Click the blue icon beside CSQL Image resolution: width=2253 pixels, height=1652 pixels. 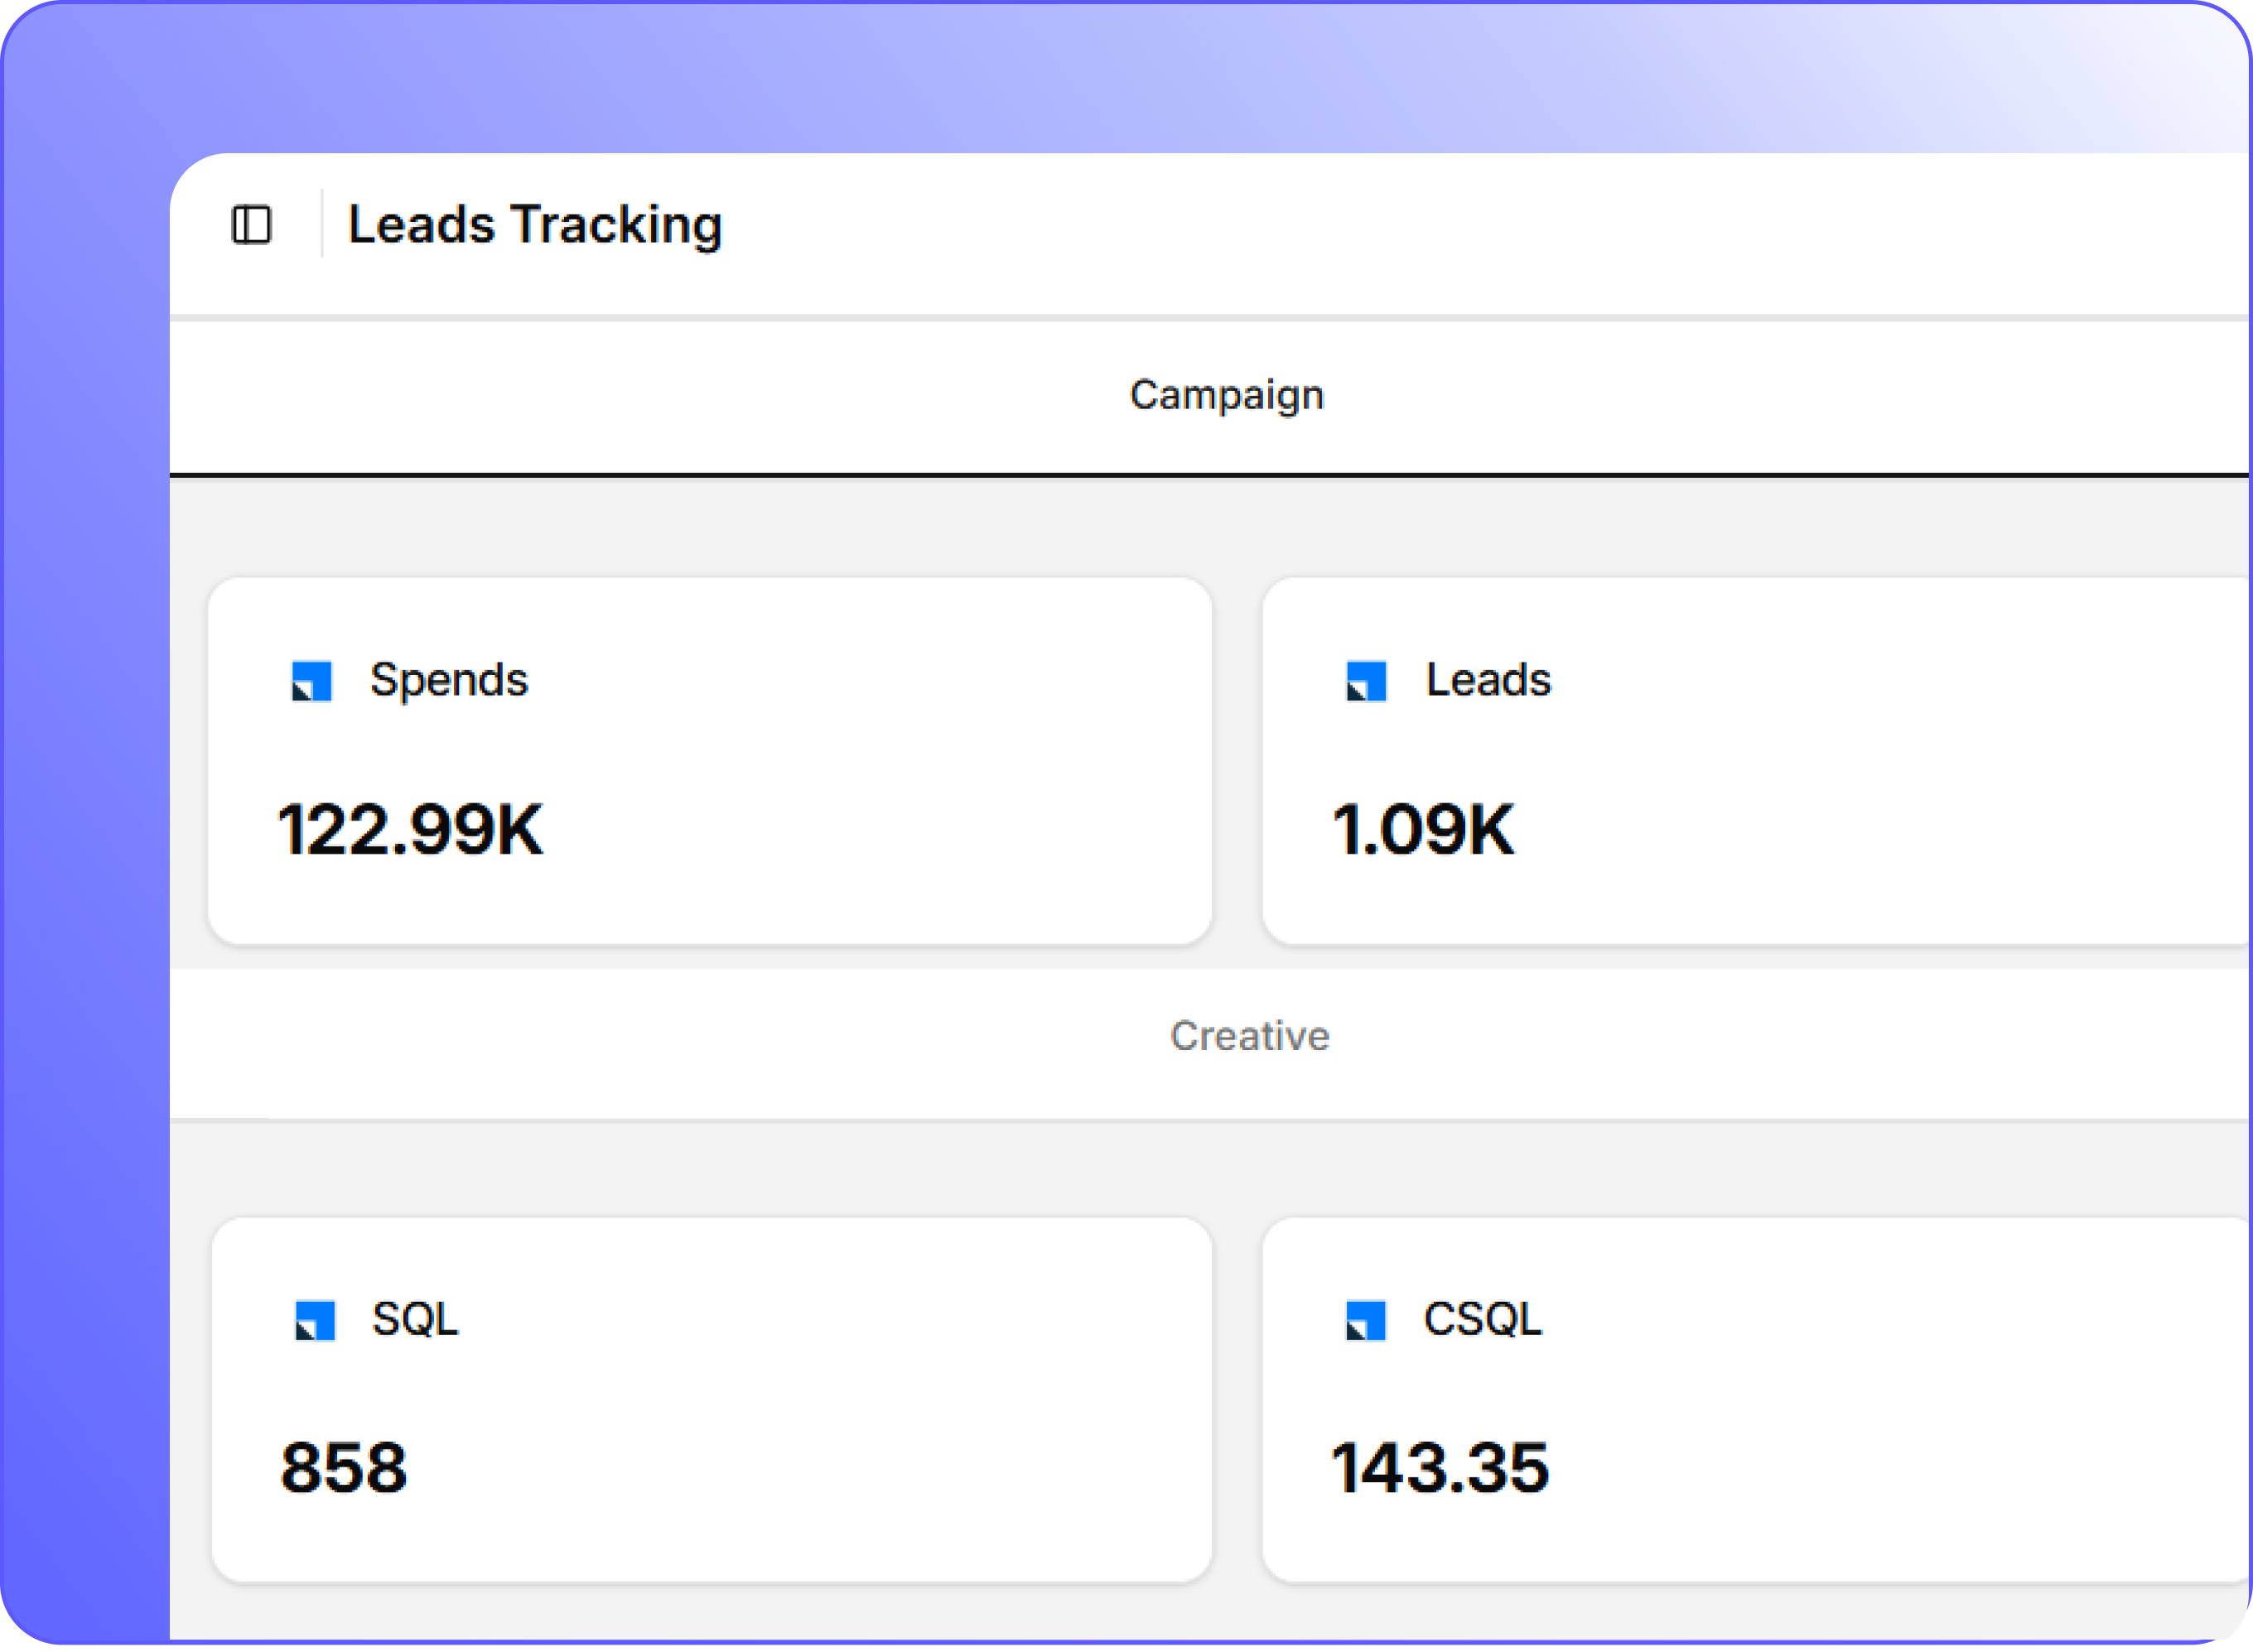(x=1365, y=1320)
